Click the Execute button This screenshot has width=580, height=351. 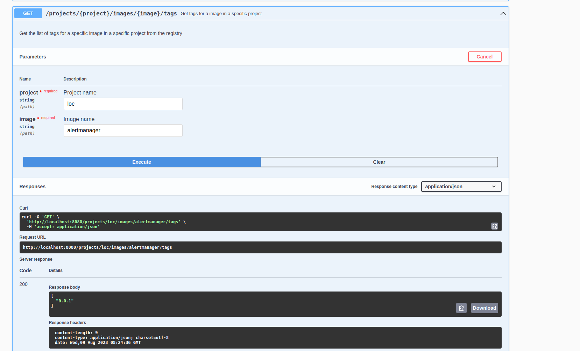141,162
